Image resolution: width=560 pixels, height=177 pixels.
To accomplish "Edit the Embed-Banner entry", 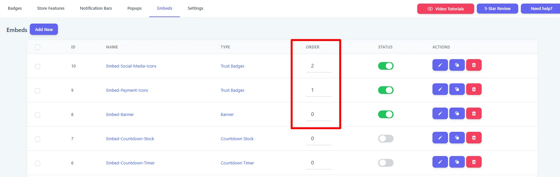I will 440,113.
